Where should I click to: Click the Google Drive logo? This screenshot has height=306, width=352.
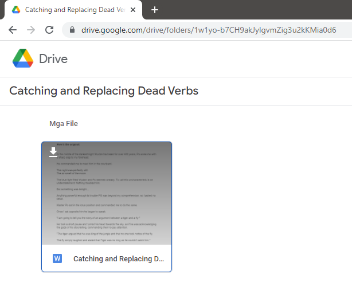coord(23,58)
